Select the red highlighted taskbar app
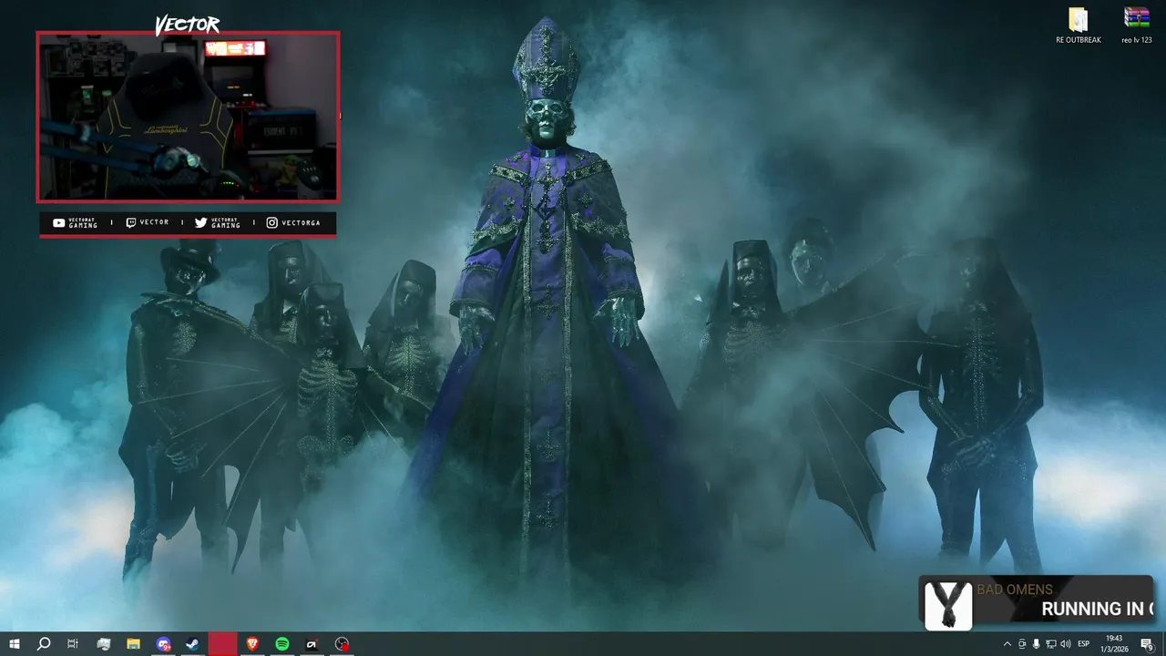Screen dimensions: 1166x656 coord(222,644)
